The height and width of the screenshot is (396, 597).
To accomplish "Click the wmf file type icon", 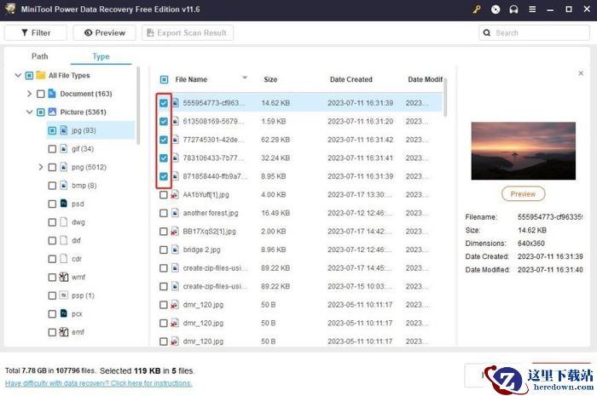I will 64,277.
